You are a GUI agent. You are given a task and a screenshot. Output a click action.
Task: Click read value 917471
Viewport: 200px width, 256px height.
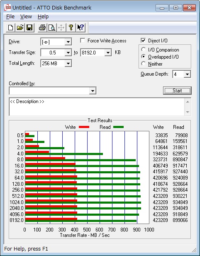pos(180,166)
